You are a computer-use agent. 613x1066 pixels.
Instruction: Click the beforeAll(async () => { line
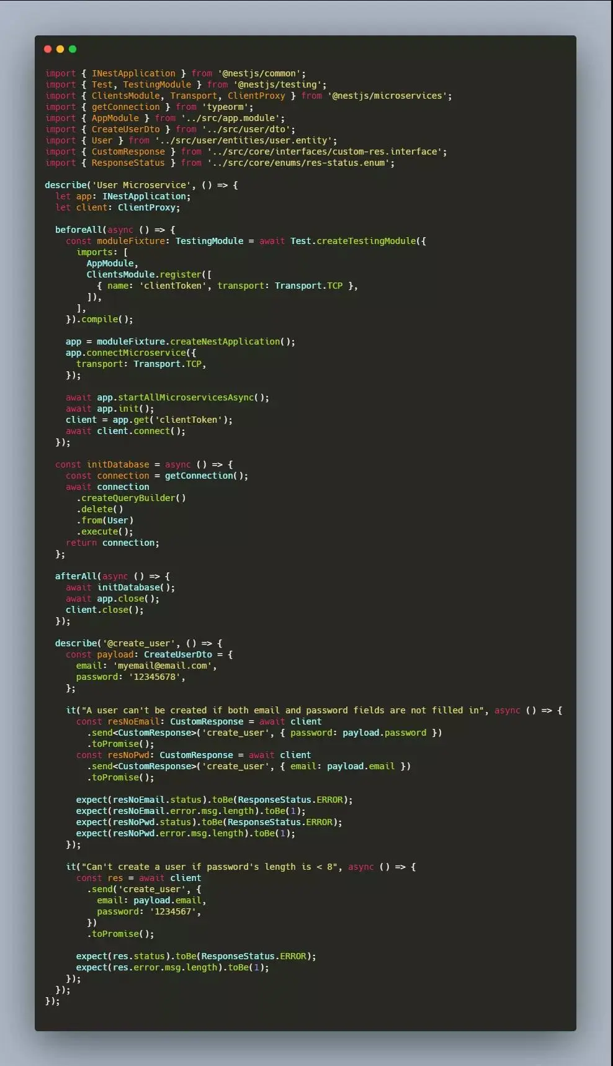point(115,230)
